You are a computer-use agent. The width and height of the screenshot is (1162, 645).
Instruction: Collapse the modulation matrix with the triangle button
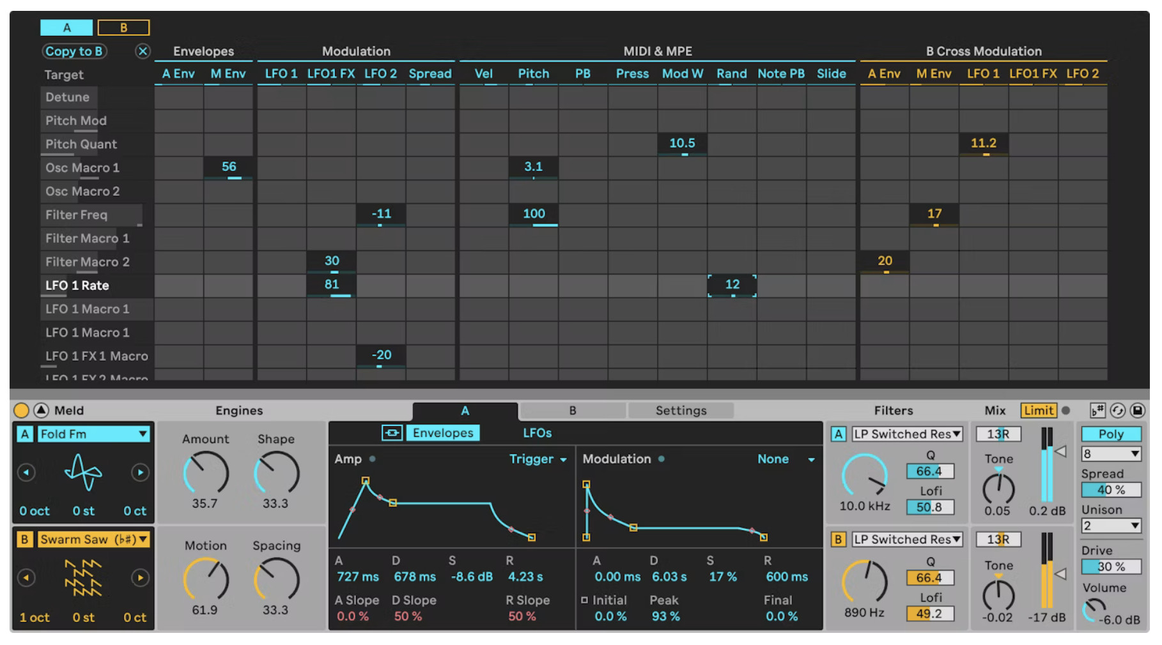[41, 410]
